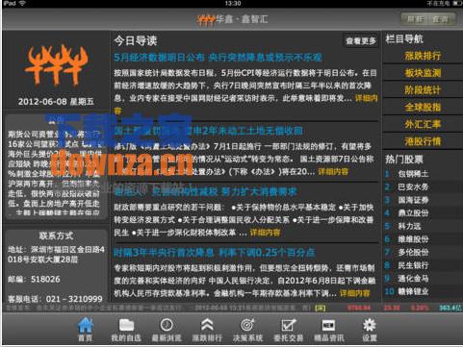Viewport: 463px width, 347px height.
Task: Click the 13:30 clock in status bar
Action: pos(233,3)
